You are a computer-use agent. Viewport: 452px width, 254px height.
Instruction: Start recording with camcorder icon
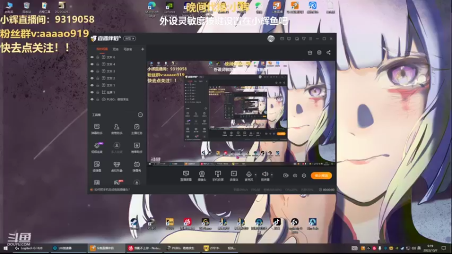286,176
